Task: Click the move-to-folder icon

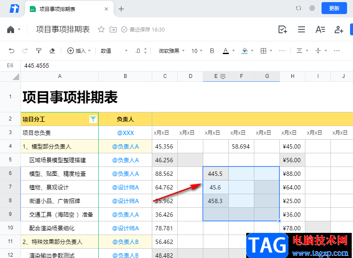Action: coord(113,29)
